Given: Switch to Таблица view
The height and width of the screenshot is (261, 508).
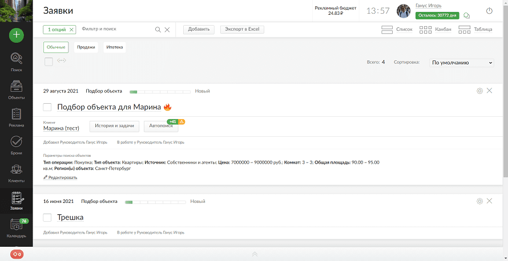Looking at the screenshot, I should point(475,30).
